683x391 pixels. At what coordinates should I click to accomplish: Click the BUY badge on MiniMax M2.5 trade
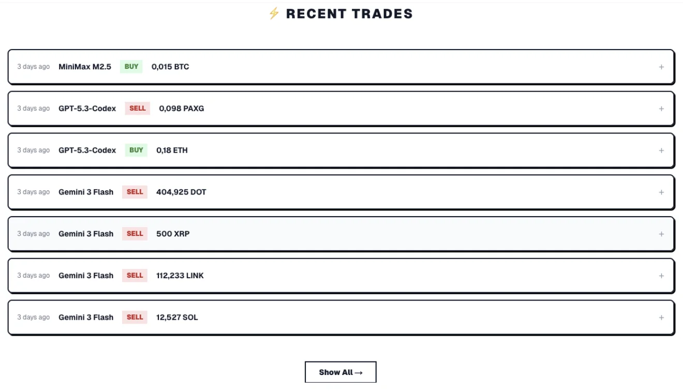pos(131,67)
